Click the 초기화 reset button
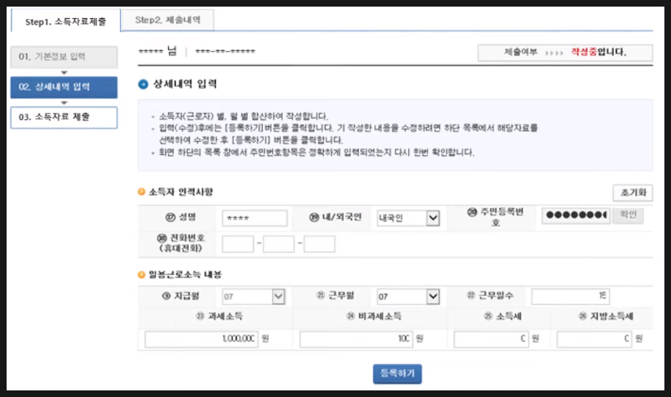Screen dimensions: 671x397 pos(632,193)
